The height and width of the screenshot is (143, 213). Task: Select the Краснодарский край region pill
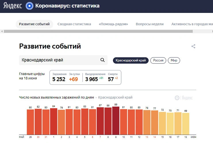pyautogui.click(x=131, y=60)
